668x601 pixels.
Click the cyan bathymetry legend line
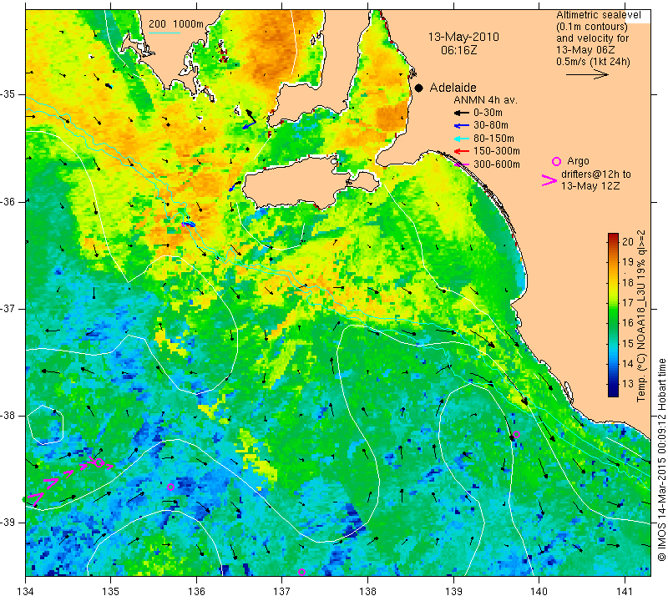164,33
